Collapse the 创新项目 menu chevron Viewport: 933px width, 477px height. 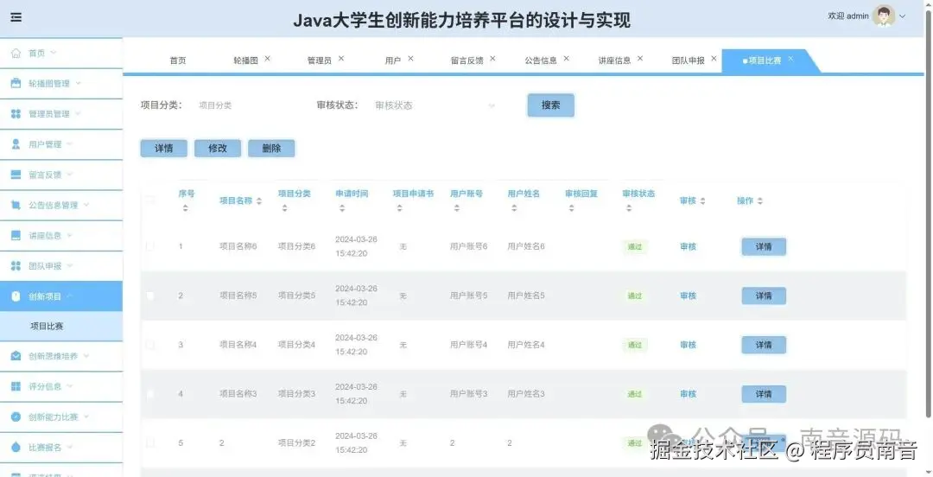[x=70, y=296]
